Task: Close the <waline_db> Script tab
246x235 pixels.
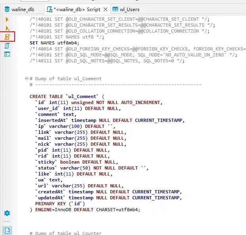Action: [x=106, y=10]
